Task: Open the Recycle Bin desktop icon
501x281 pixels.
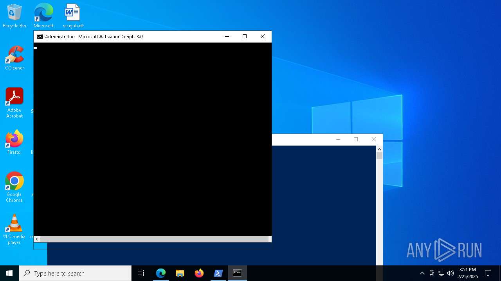Action: [x=14, y=16]
